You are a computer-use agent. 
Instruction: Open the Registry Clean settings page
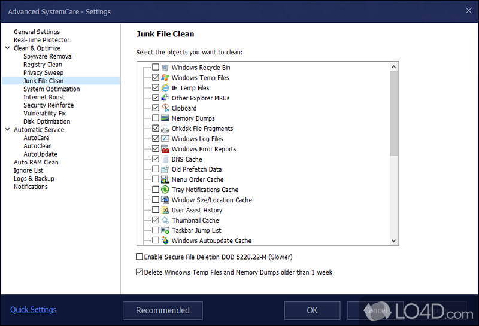pos(43,65)
